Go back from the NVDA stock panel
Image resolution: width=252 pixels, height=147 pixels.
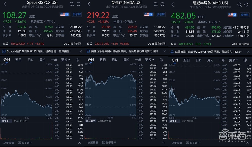pyautogui.click(x=89, y=4)
